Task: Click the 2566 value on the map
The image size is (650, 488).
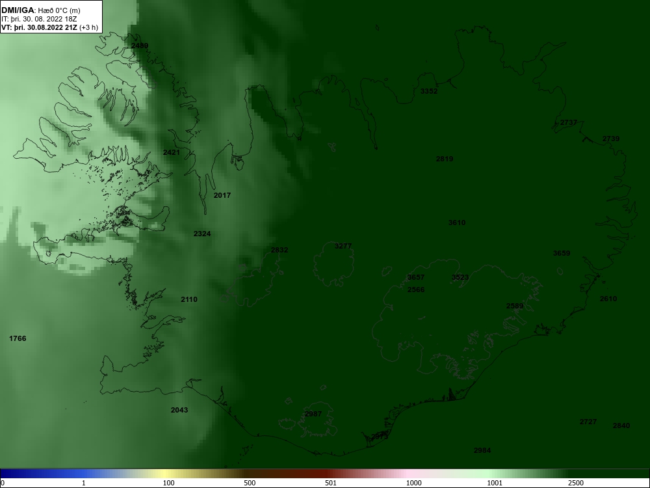Action: [416, 290]
